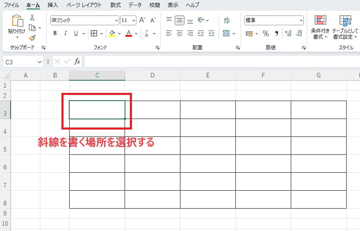Select row 5 header

pos(5,145)
